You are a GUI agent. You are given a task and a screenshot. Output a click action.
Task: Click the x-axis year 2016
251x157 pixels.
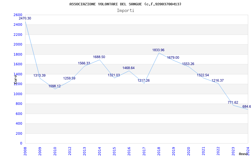129,151
